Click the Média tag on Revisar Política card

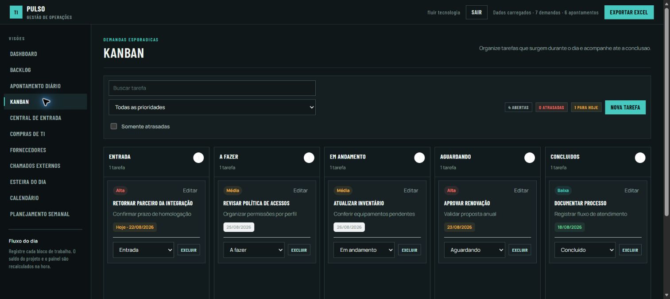pos(232,190)
